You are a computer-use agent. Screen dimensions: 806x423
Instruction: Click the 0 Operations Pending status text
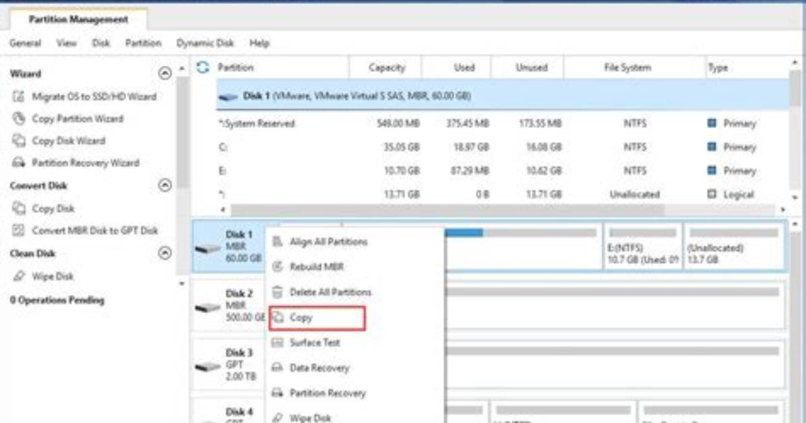tap(57, 300)
